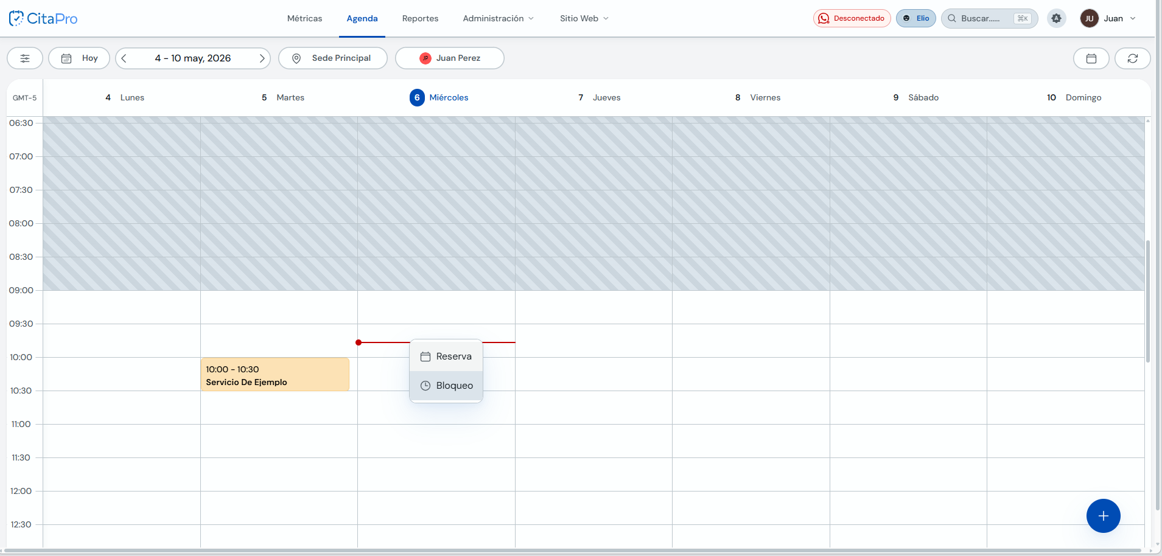Click the 12:00 time label
The width and height of the screenshot is (1162, 556).
pyautogui.click(x=21, y=491)
